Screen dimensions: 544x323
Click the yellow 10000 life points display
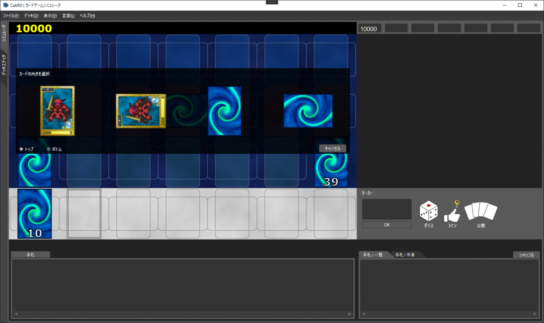33,29
